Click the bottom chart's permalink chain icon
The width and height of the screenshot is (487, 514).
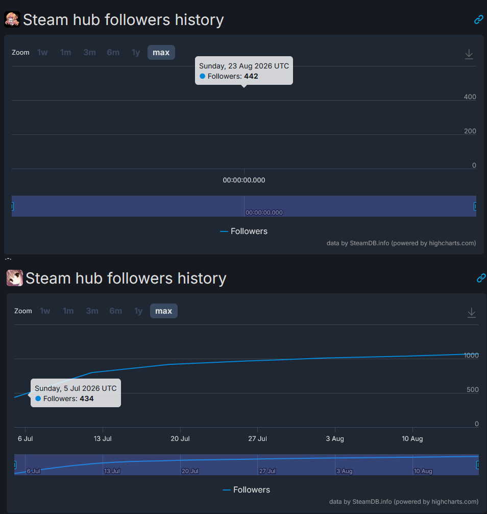481,278
